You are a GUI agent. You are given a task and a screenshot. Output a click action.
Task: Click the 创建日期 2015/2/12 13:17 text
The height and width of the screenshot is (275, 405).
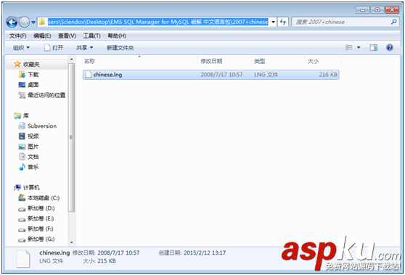click(192, 253)
